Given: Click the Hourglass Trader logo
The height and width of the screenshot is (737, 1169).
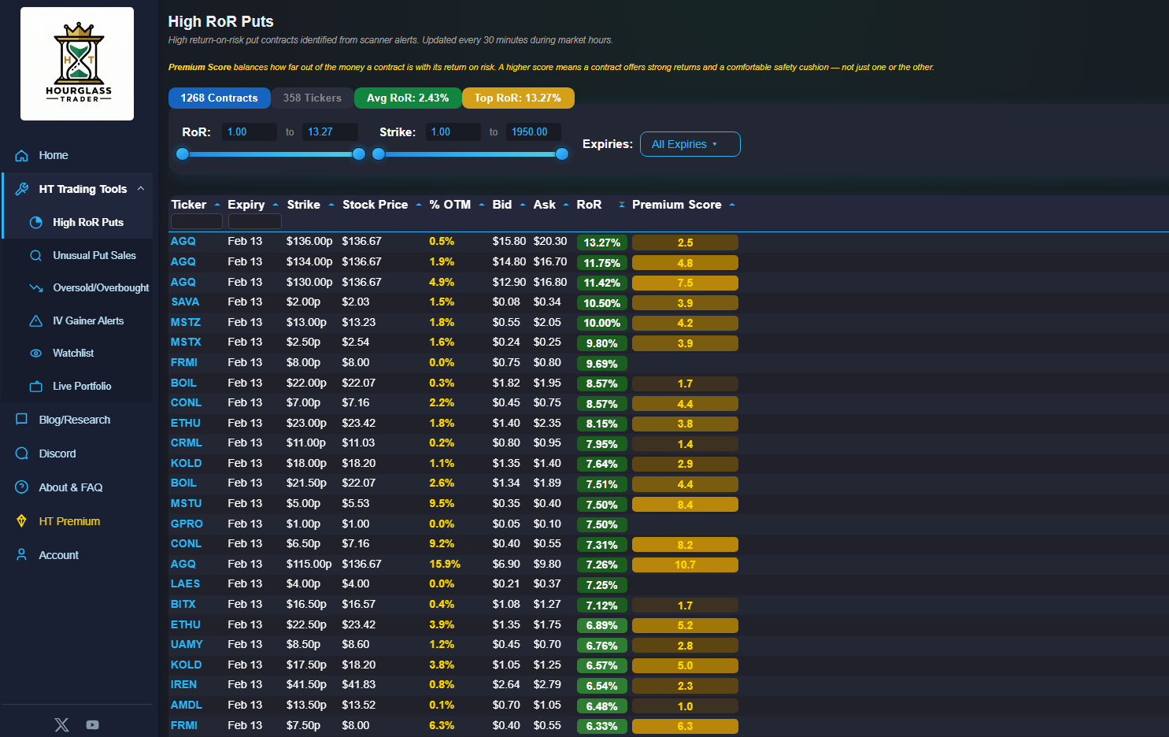Looking at the screenshot, I should point(77,64).
